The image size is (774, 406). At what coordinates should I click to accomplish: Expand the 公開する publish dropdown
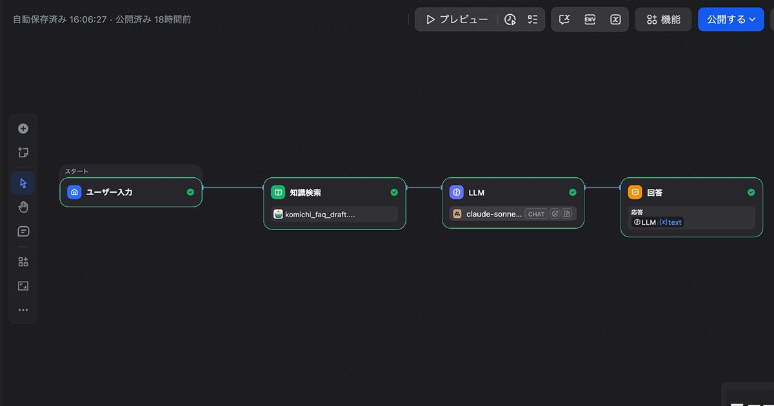[x=731, y=19]
